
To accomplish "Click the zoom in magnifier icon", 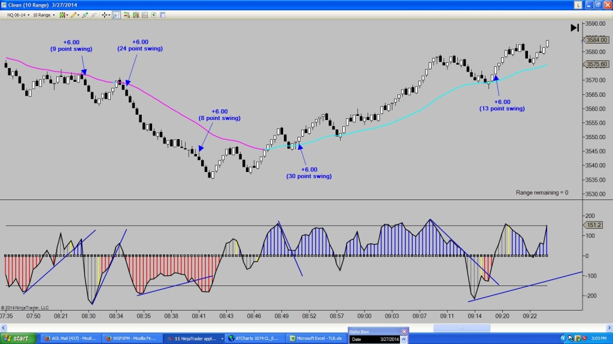I will 85,15.
